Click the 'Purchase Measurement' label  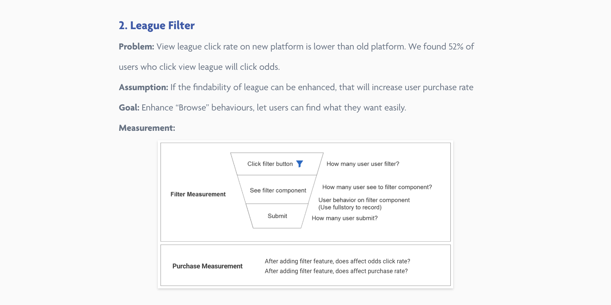pos(207,266)
